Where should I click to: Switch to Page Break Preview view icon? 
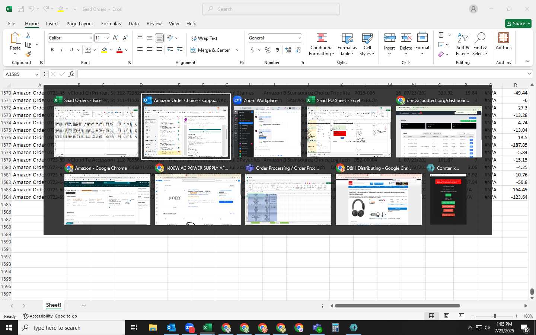(462, 316)
